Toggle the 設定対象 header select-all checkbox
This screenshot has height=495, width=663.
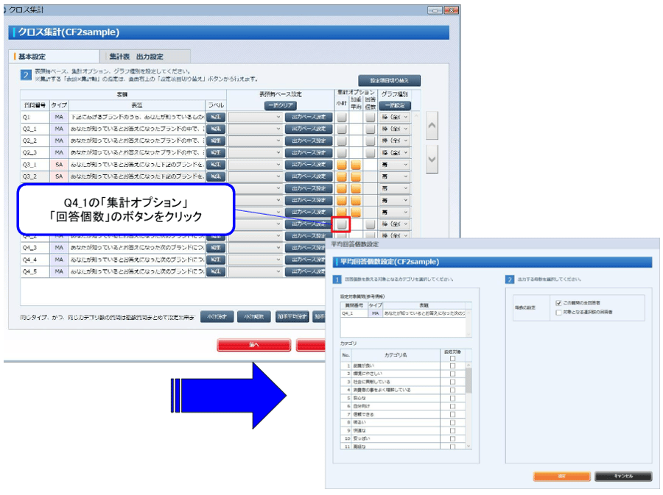click(x=452, y=358)
